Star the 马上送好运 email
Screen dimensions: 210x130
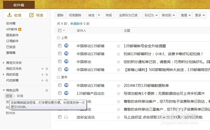[118, 117]
